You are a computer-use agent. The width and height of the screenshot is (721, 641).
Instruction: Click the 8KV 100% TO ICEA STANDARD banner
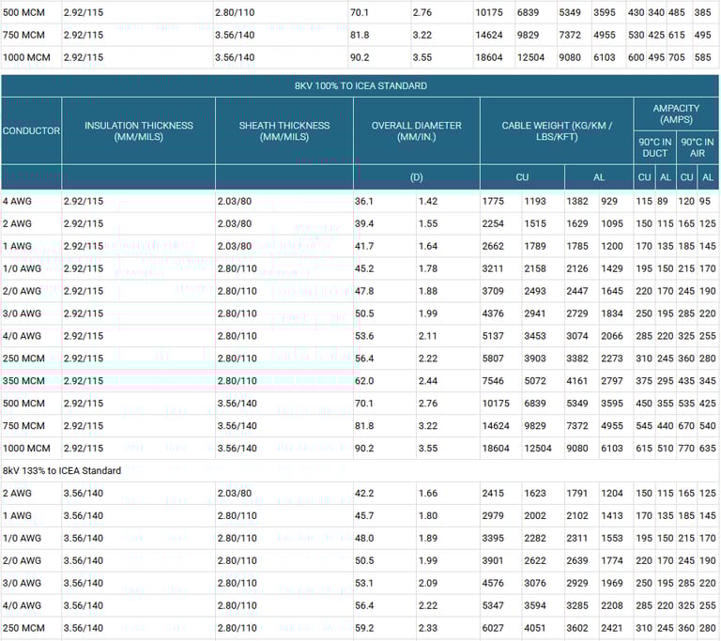[x=360, y=85]
